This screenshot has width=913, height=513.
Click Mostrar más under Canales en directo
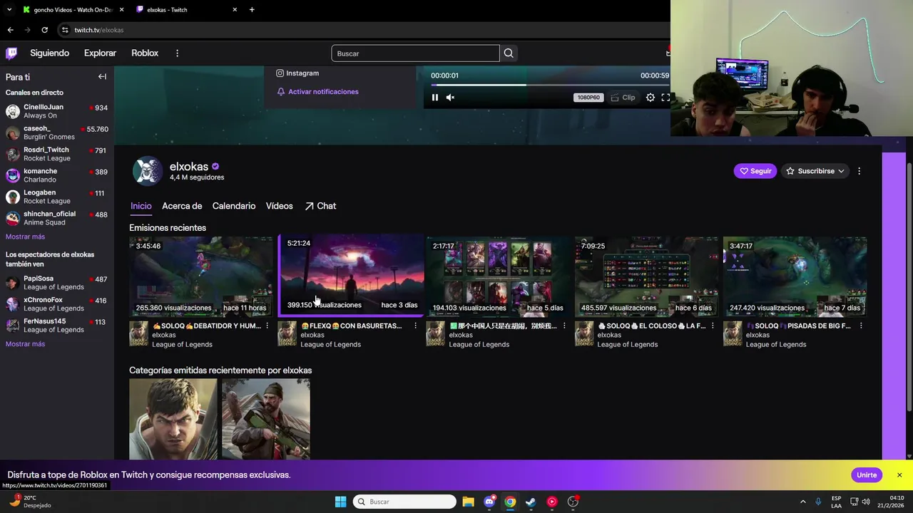point(25,237)
